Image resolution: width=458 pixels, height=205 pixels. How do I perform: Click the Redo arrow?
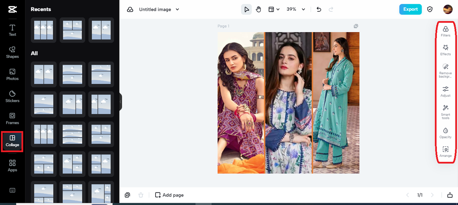(x=331, y=9)
